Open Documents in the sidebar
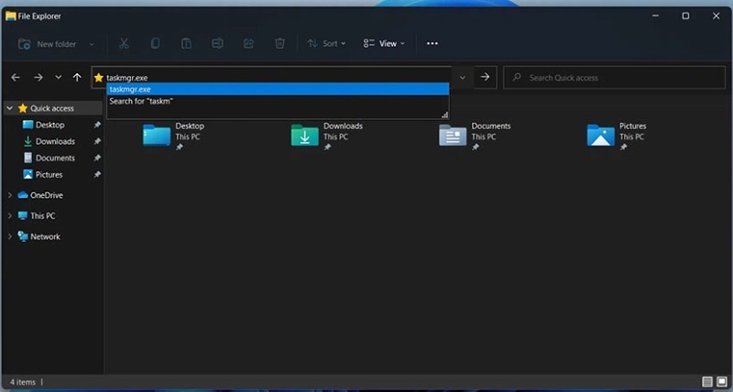The width and height of the screenshot is (733, 392). pos(55,158)
